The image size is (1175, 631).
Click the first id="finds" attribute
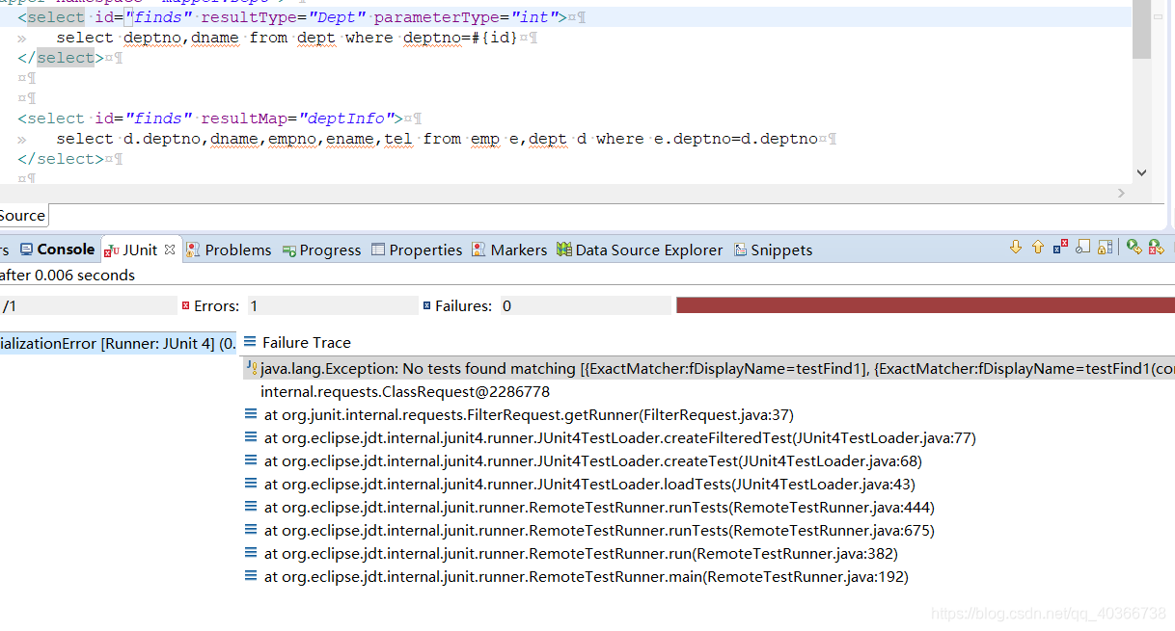tap(143, 17)
